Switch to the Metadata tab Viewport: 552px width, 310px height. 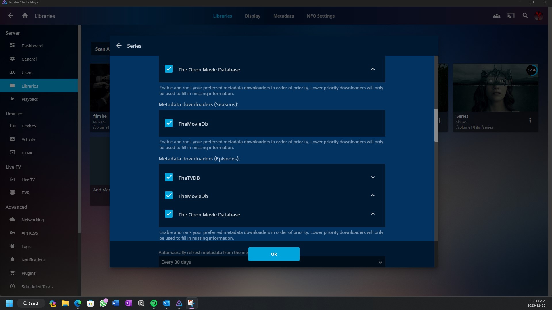point(283,16)
